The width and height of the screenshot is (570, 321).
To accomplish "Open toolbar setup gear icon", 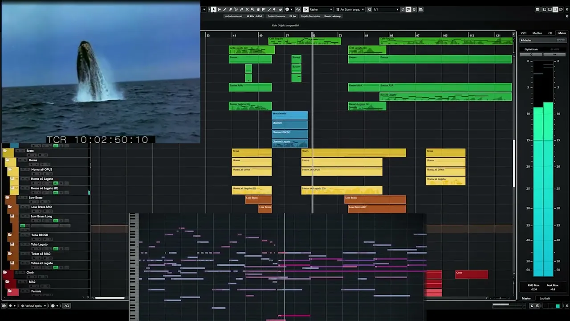I will click(x=567, y=9).
